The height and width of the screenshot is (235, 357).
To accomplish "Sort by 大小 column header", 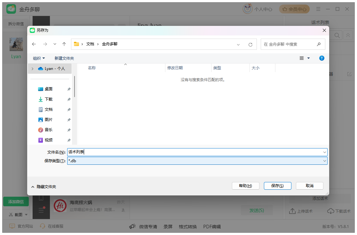I will 256,68.
